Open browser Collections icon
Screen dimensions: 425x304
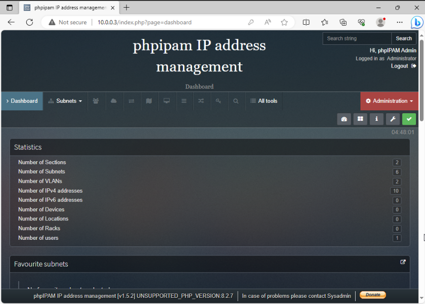pos(343,22)
